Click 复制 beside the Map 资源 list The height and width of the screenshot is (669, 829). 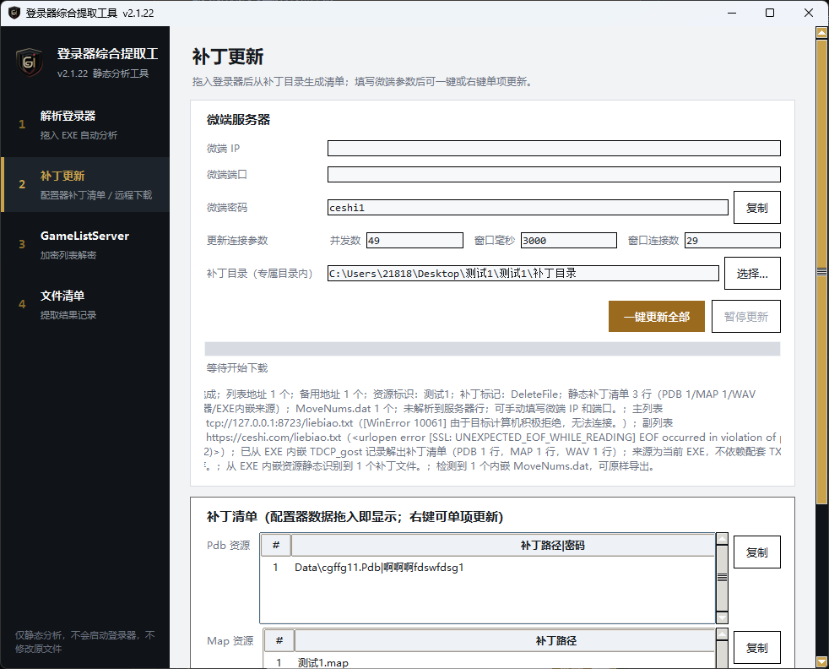pos(756,647)
